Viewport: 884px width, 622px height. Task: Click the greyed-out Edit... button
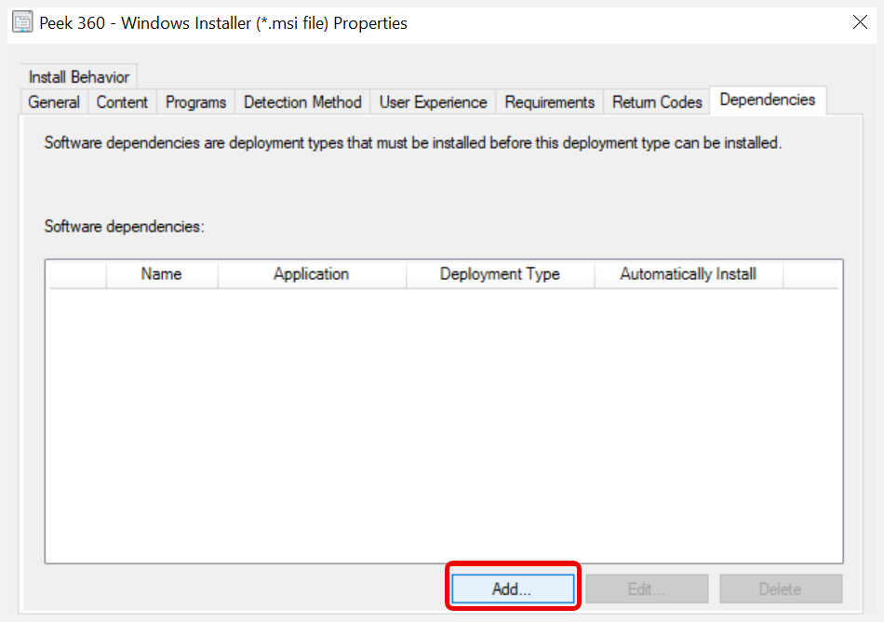point(647,589)
